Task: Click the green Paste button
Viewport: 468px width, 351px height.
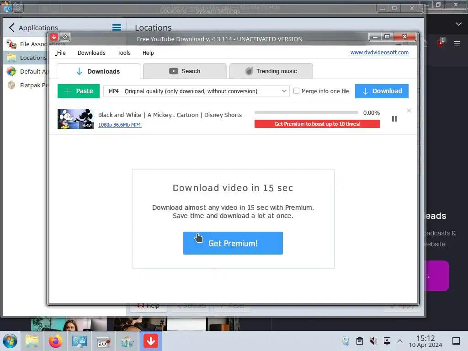Action: tap(79, 91)
